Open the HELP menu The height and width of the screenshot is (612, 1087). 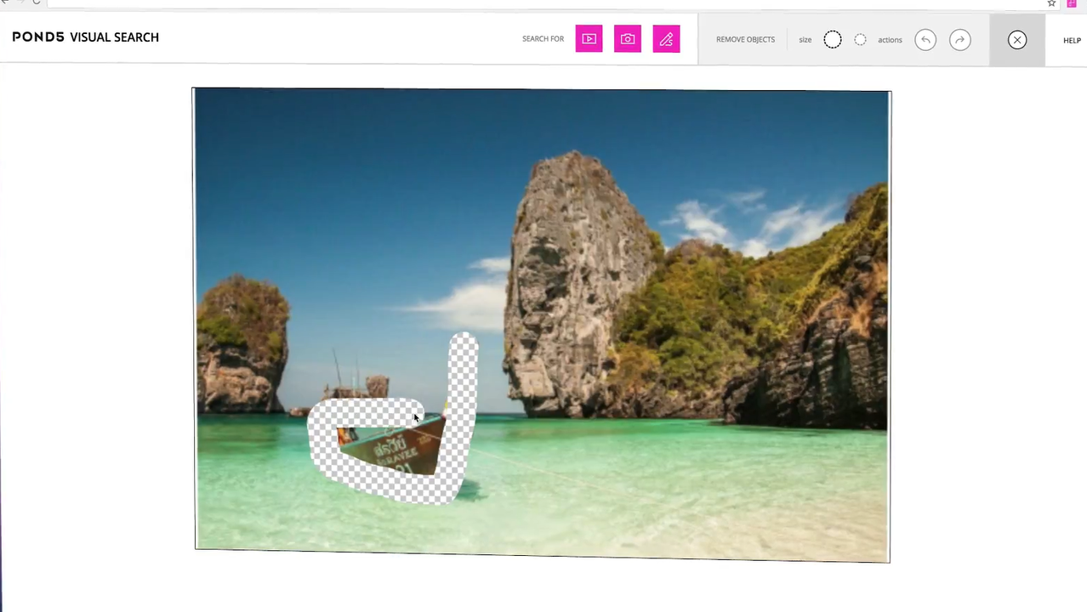click(x=1072, y=41)
